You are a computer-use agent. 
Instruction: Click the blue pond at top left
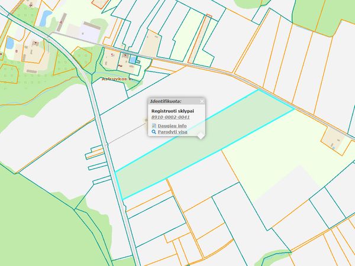click(46, 17)
